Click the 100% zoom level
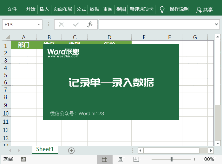The width and height of the screenshot is (222, 164). [x=208, y=159]
